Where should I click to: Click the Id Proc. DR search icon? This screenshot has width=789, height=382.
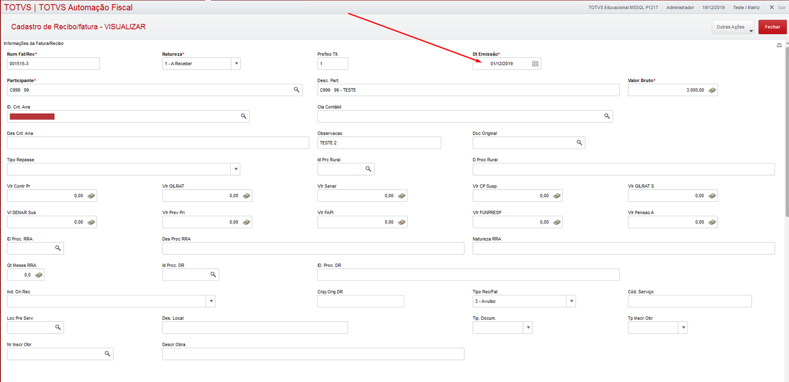point(213,275)
